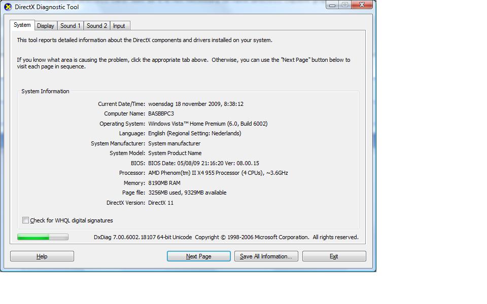The height and width of the screenshot is (304, 487).
Task: Select the AMD Phenom II X4 955 processor text
Action: 218,173
